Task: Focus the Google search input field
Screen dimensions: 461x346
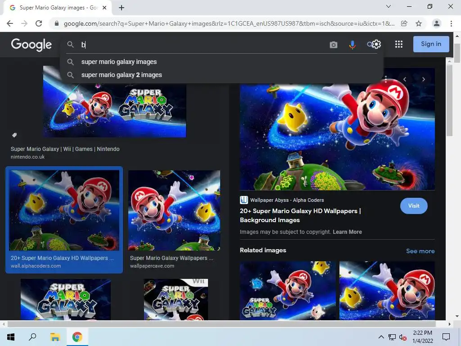Action: [203, 45]
